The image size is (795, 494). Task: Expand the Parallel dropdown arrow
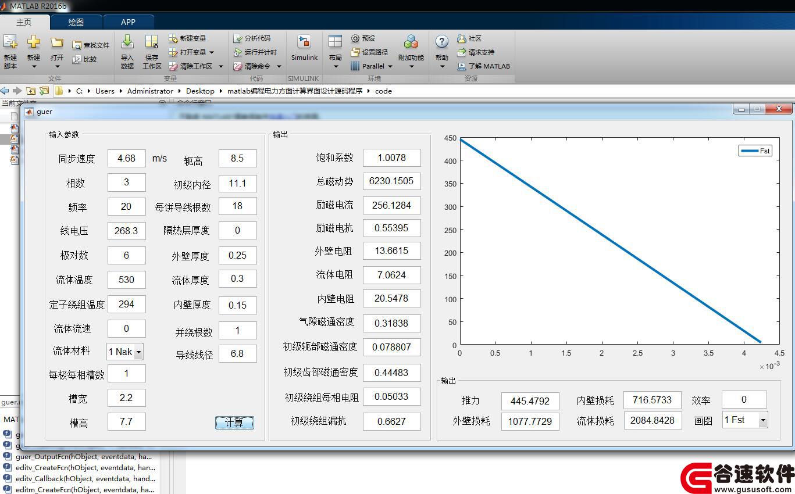click(390, 66)
